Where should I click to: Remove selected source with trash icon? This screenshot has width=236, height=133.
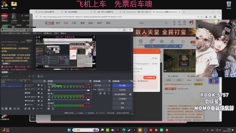click(29, 108)
